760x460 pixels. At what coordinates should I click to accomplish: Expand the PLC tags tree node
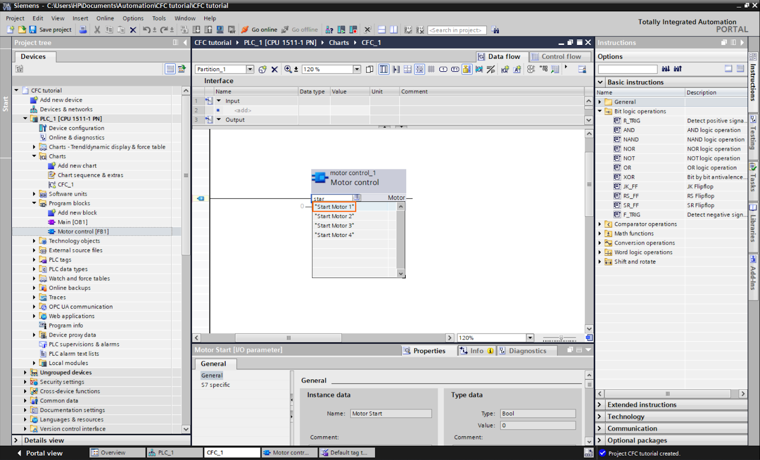tap(34, 260)
